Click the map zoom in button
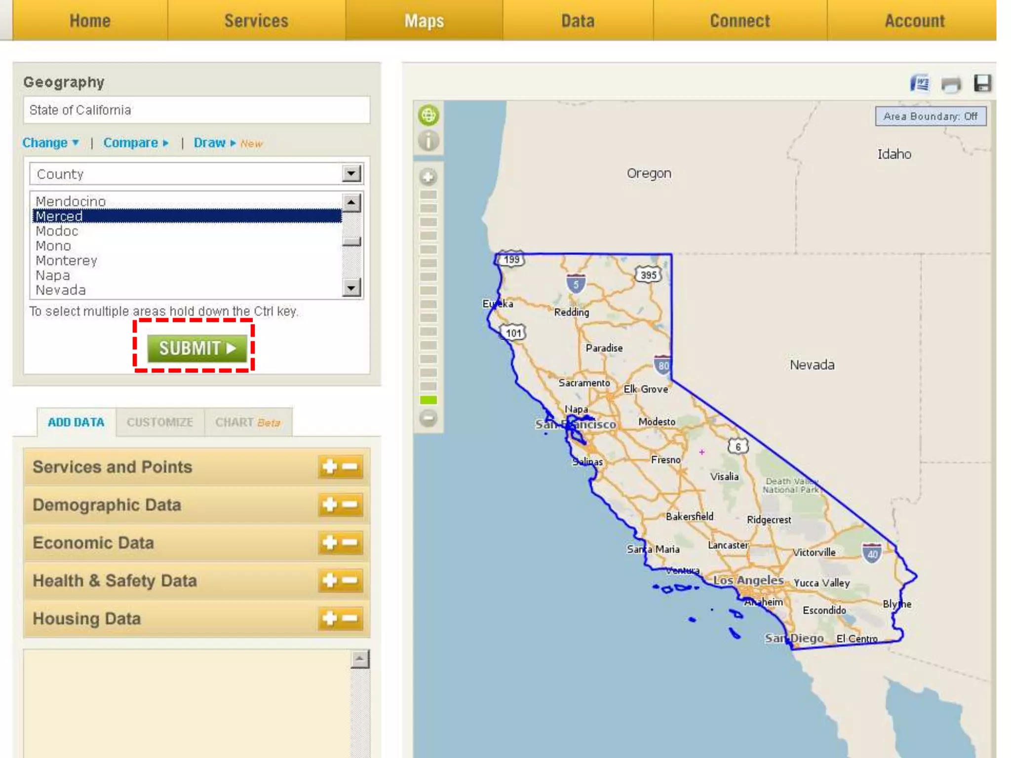1011x758 pixels. tap(428, 177)
